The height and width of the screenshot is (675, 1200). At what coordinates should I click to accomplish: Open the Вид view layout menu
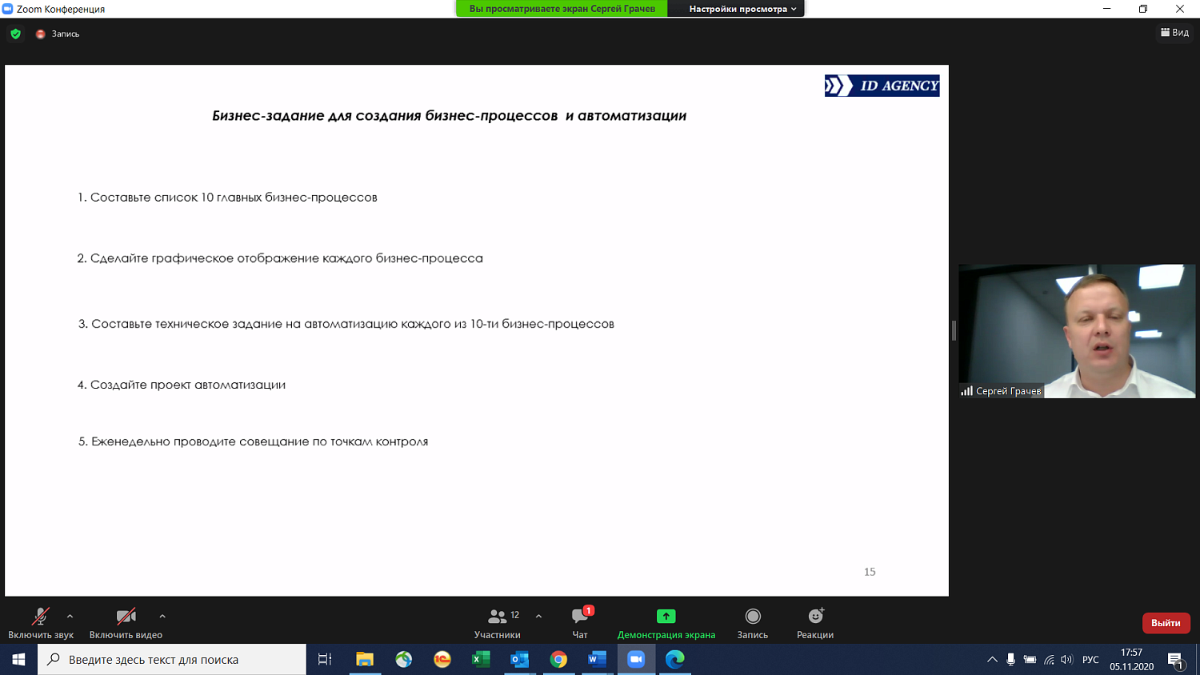pos(1174,33)
